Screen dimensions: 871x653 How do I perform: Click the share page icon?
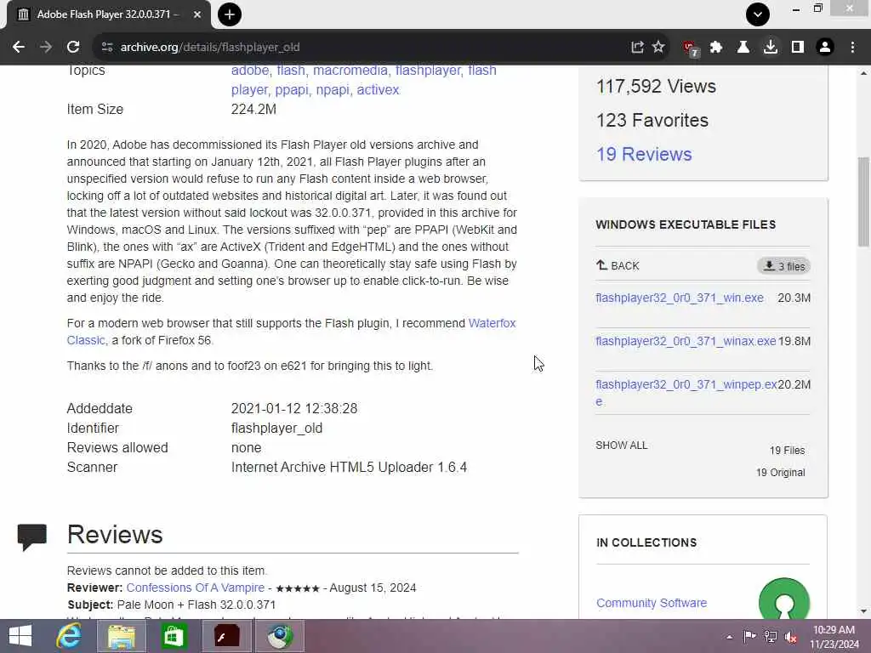tap(637, 48)
